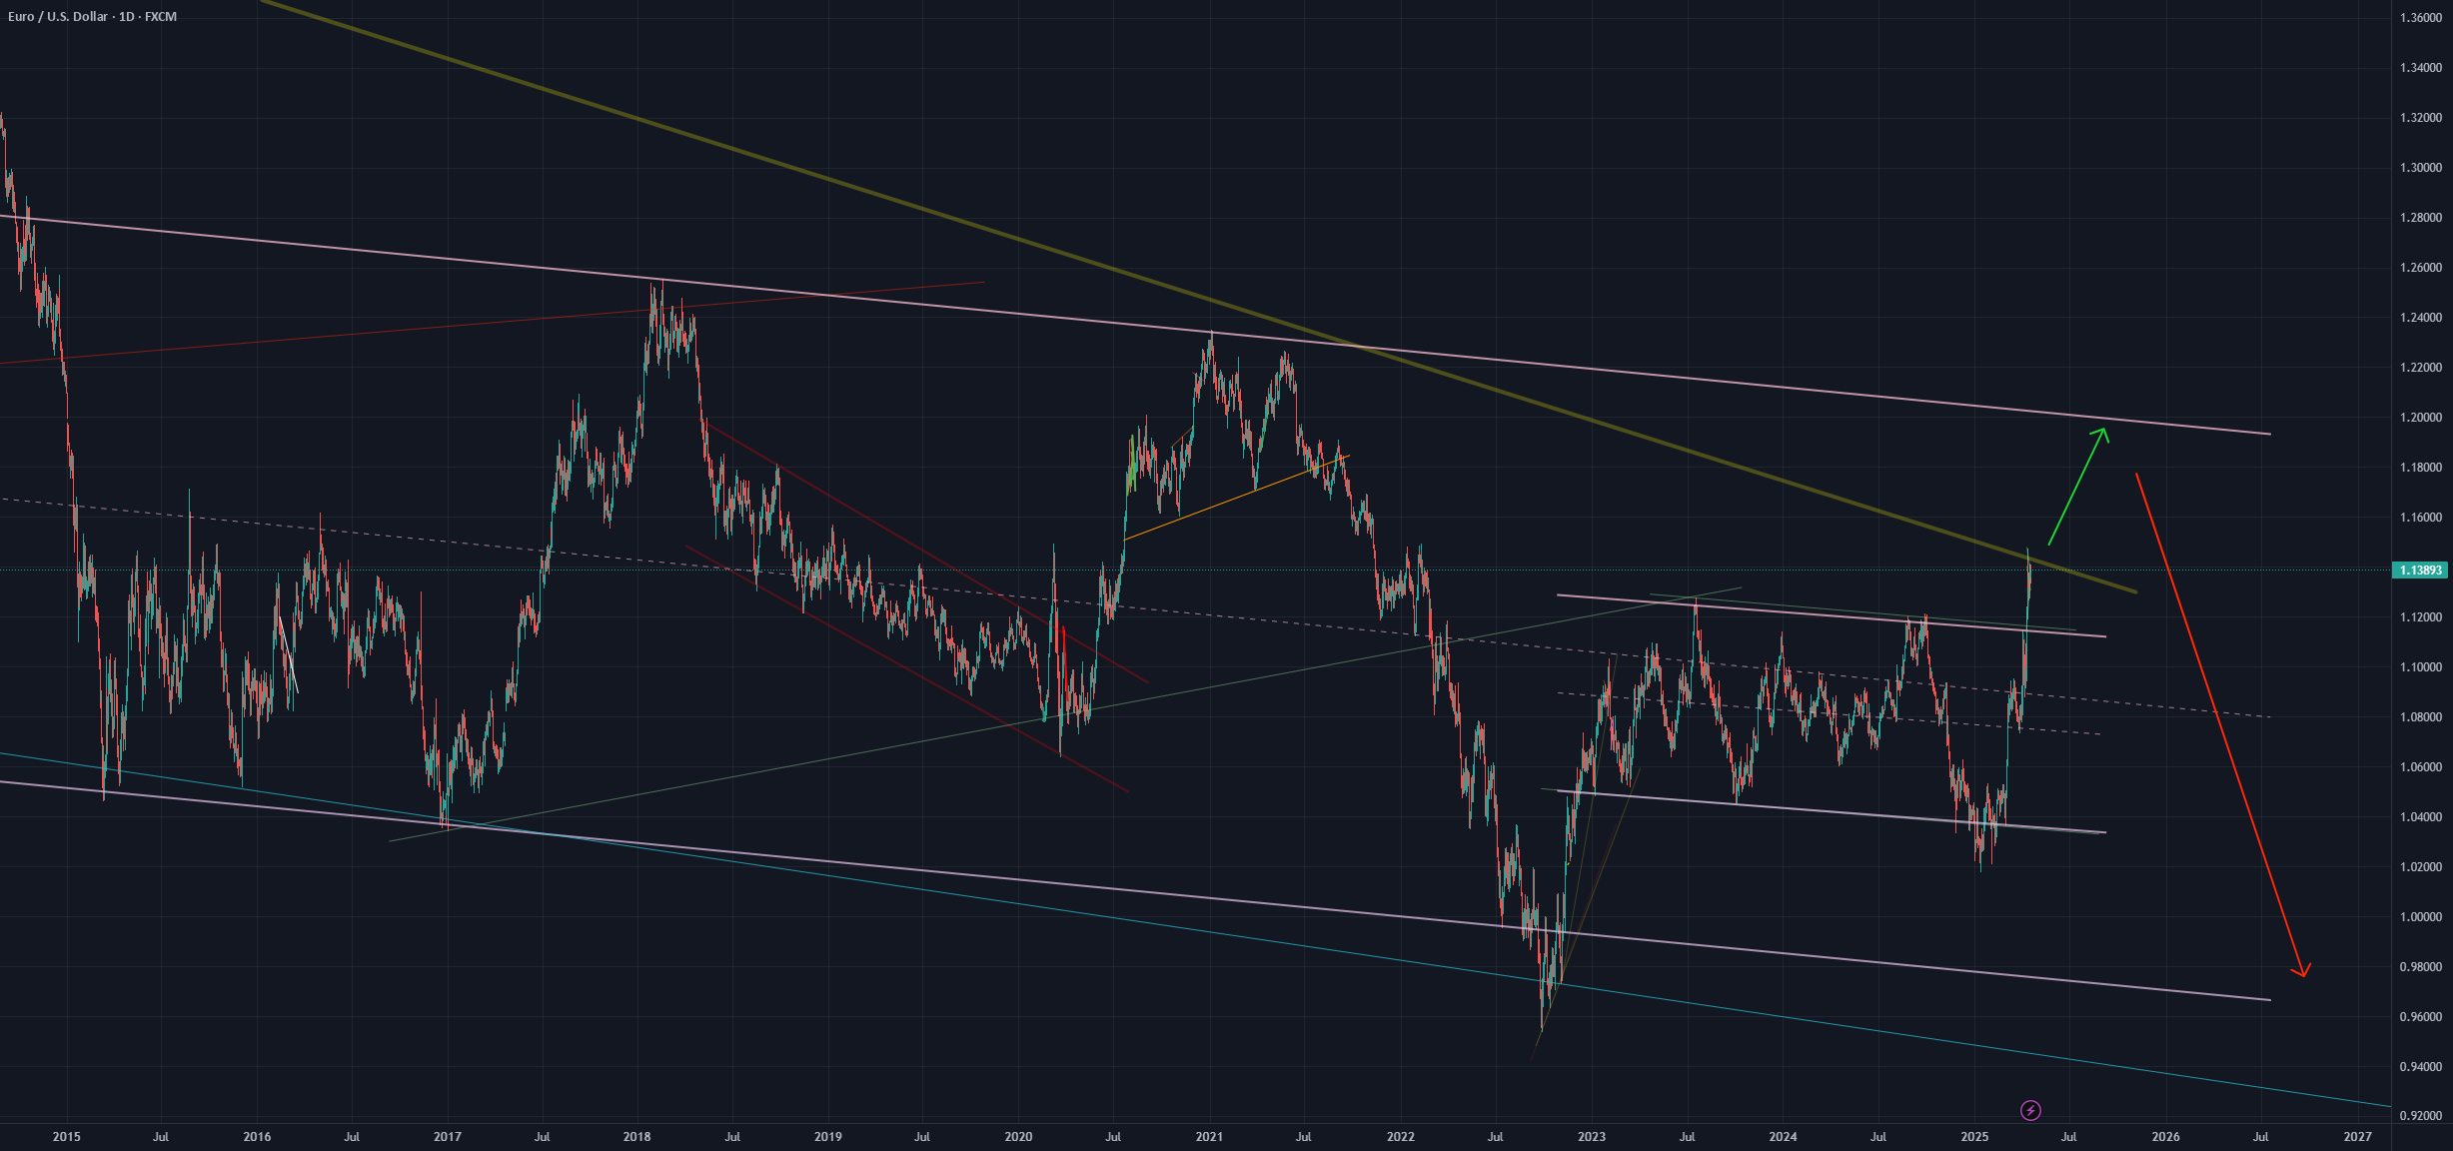Click the 0.94000 price axis label

[2420, 1067]
